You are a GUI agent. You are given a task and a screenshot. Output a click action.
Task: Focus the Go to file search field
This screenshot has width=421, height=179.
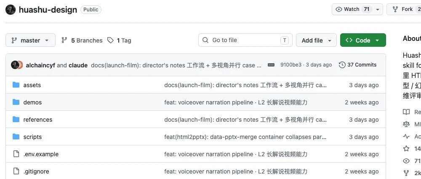245,40
